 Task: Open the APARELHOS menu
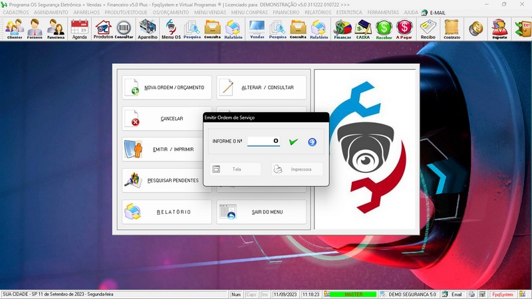coord(86,12)
